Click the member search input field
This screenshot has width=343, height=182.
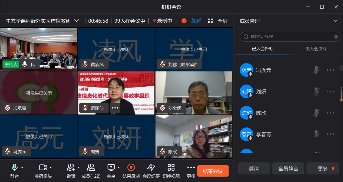pyautogui.click(x=289, y=37)
